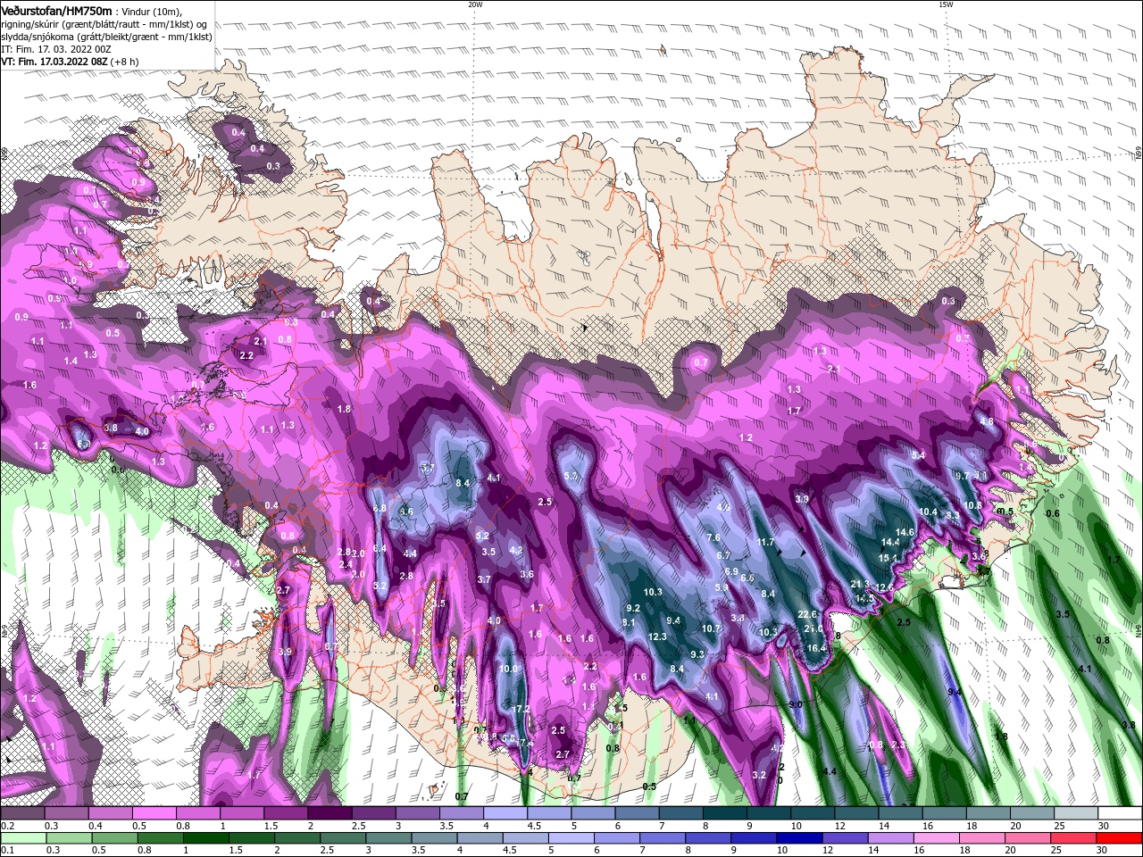The width and height of the screenshot is (1143, 857).
Task: Click the '14.6' precipitation value on the map
Action: [905, 532]
